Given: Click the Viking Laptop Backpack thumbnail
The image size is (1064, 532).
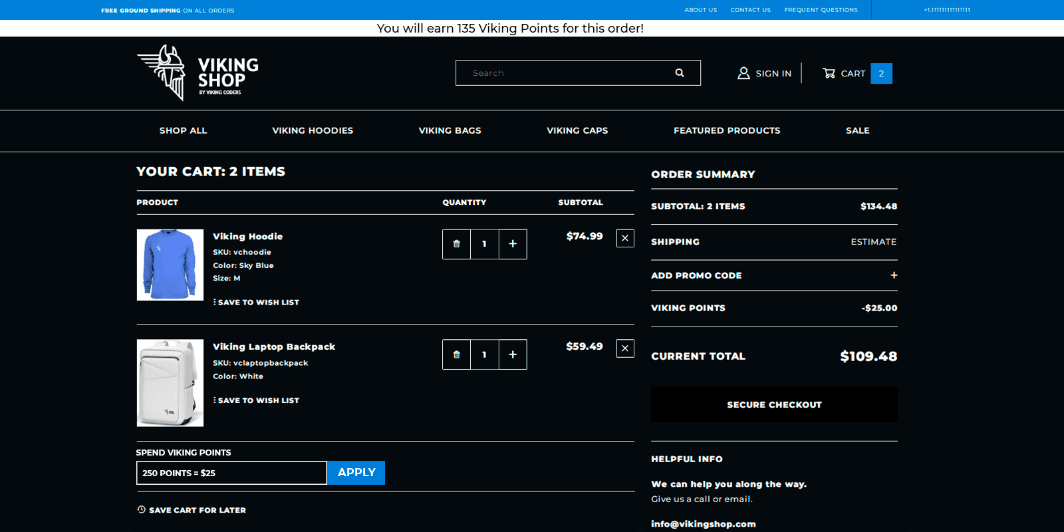Looking at the screenshot, I should [x=170, y=383].
